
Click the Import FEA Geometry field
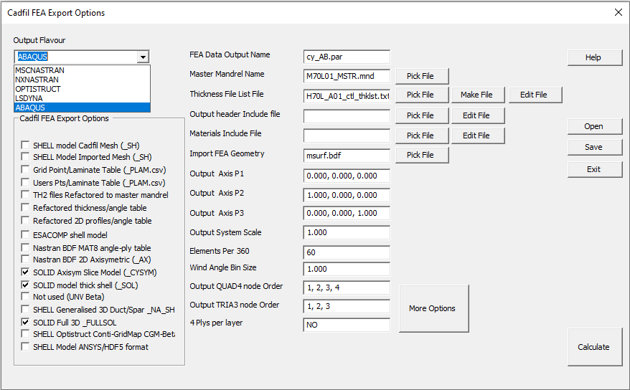pyautogui.click(x=347, y=156)
